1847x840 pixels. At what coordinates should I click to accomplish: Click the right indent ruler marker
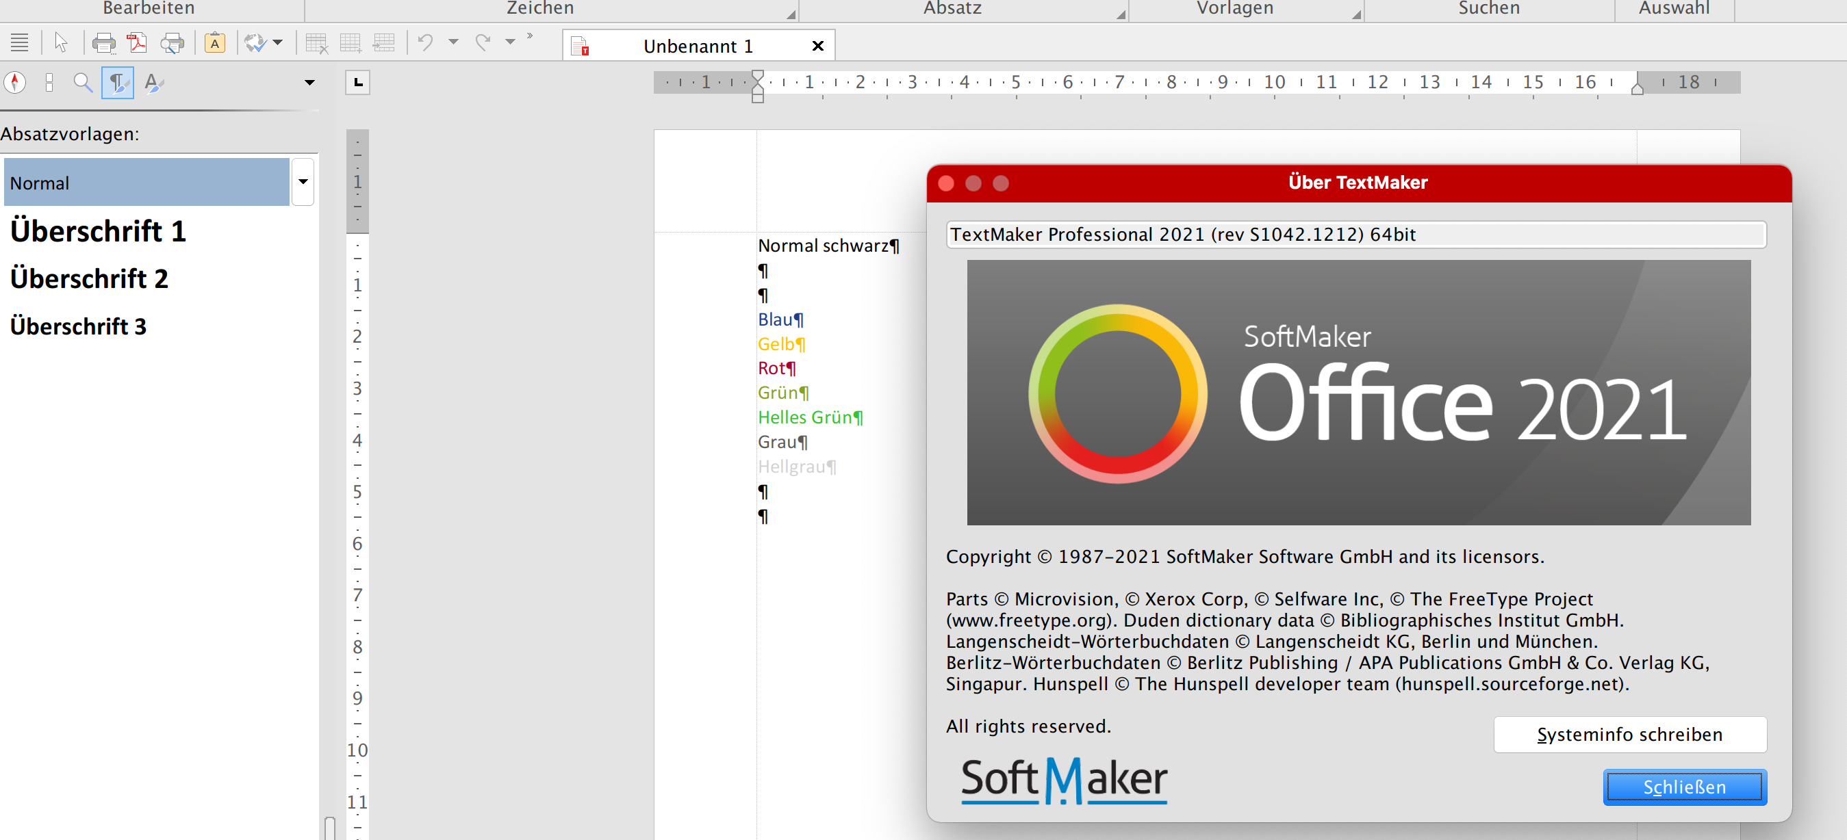tap(1637, 89)
